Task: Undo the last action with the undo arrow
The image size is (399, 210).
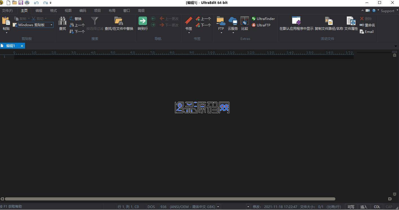Action: pos(36,3)
